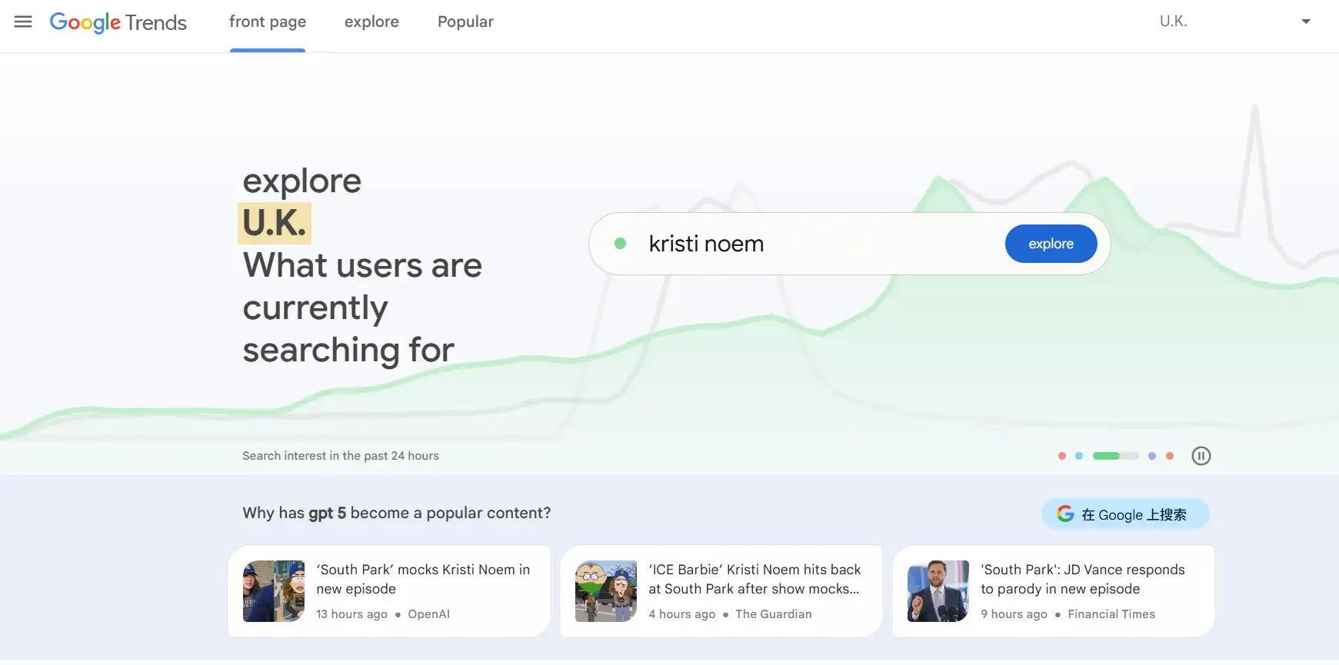Open the explore tab
Viewport: 1339px width, 665px height.
(x=371, y=22)
